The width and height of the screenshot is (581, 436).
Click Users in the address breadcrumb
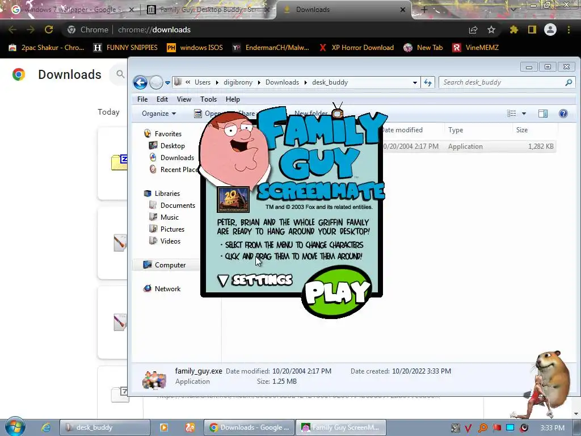(203, 82)
